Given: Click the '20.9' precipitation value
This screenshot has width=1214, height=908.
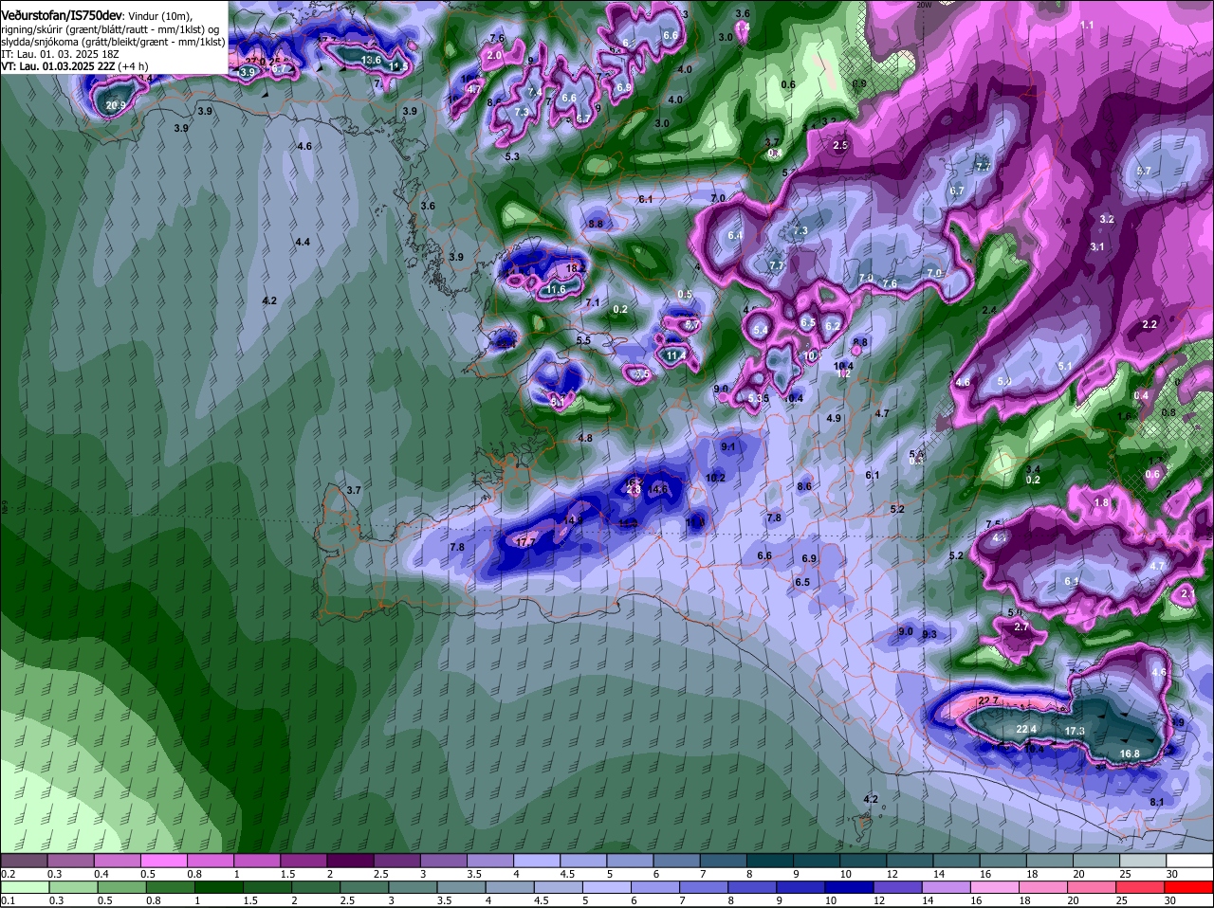Looking at the screenshot, I should point(116,106).
